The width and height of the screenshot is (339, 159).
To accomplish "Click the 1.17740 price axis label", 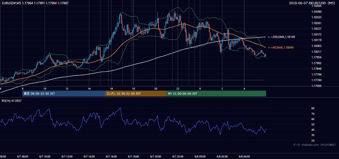I will click(x=316, y=80).
